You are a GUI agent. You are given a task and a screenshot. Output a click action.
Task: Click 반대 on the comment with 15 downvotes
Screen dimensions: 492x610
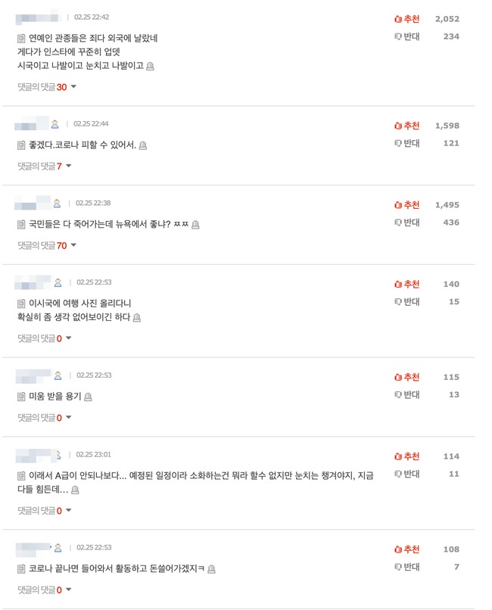click(407, 302)
